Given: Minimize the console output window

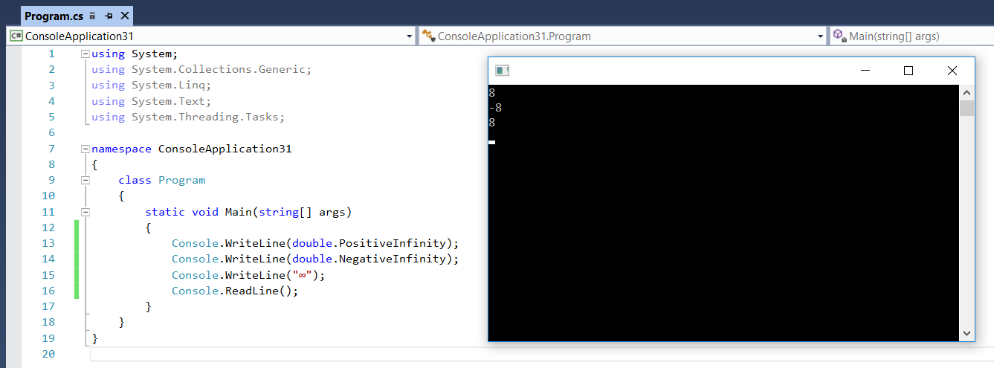Looking at the screenshot, I should [865, 71].
